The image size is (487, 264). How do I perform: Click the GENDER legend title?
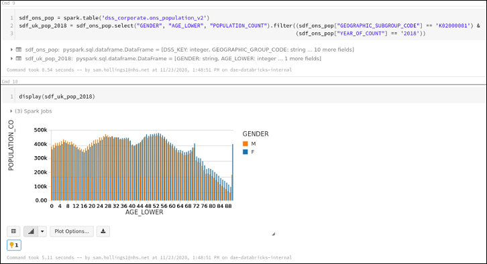(x=256, y=134)
